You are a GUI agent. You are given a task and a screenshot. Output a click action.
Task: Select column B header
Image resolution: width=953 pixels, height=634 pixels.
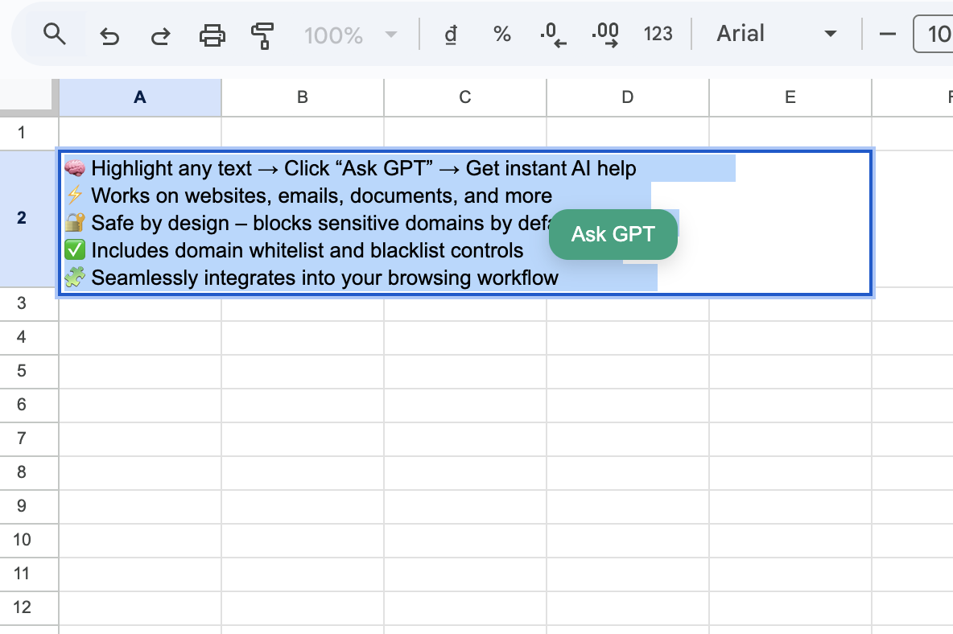303,97
